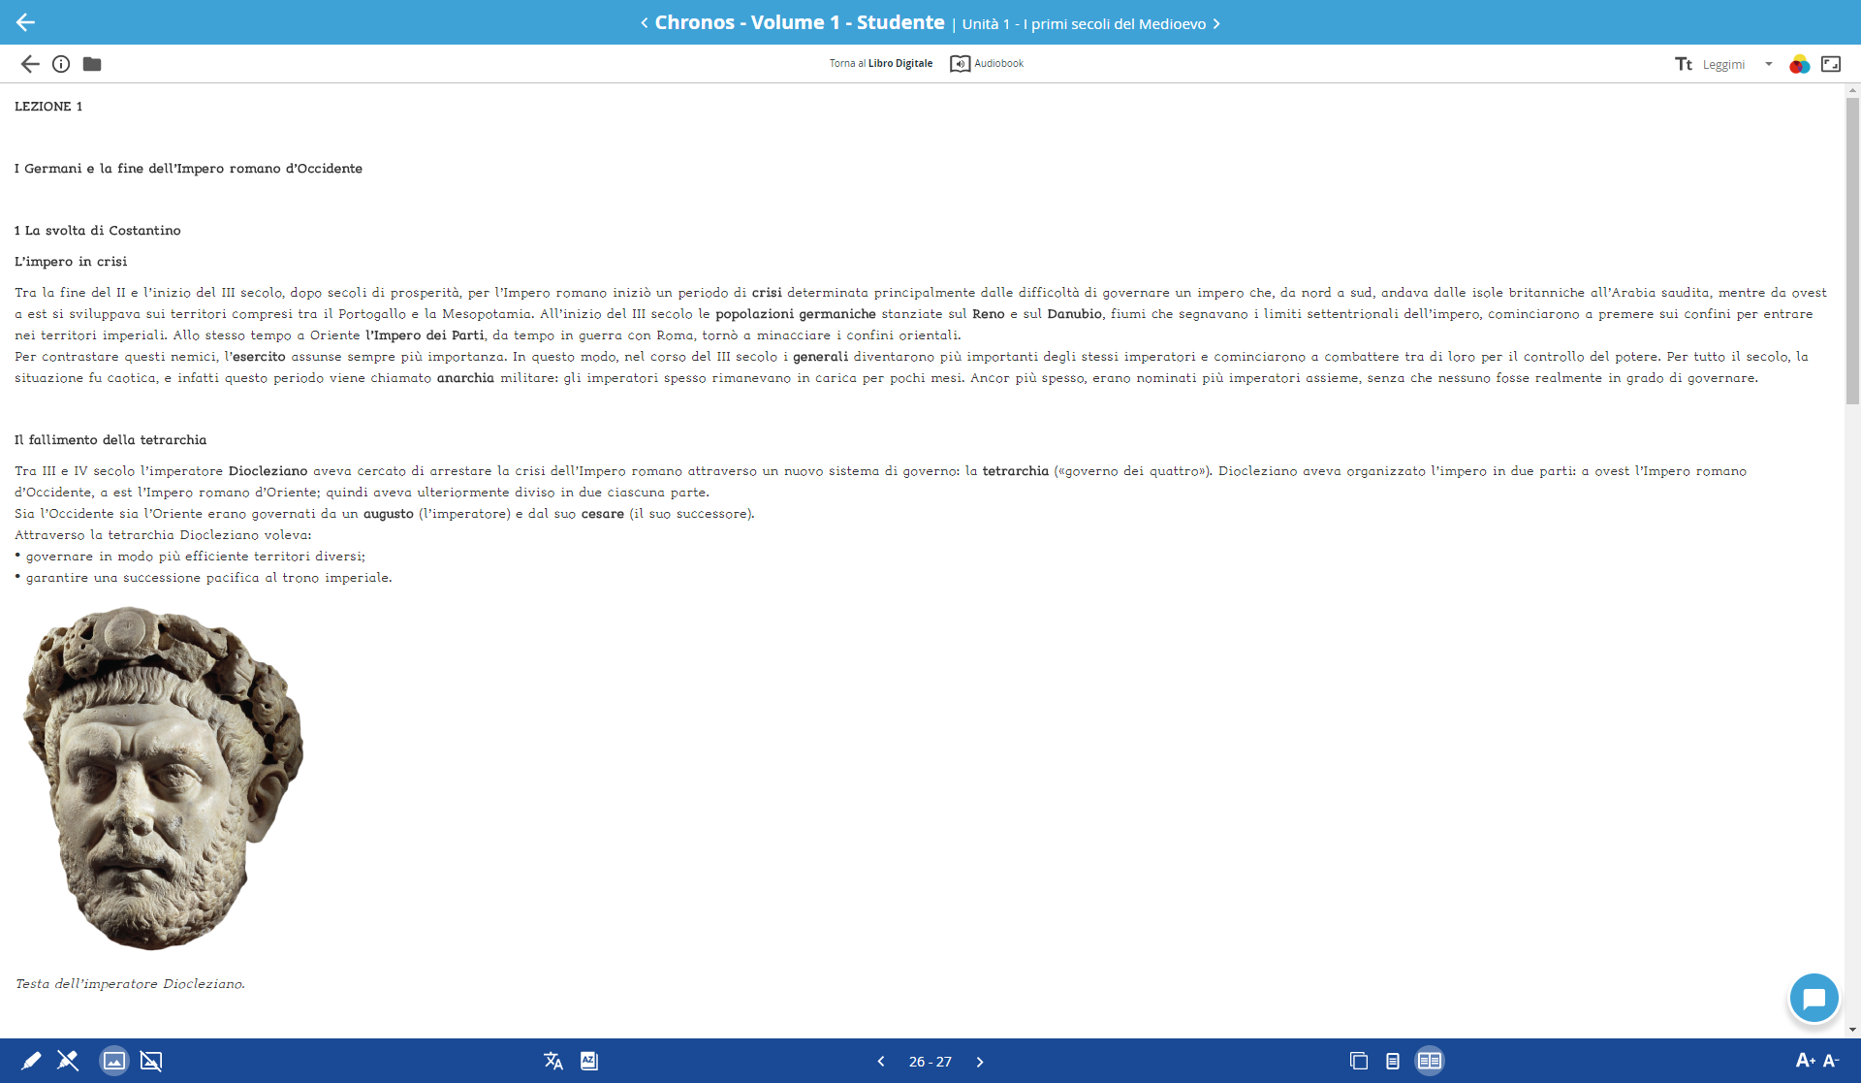Screen dimensions: 1861x1083
Task: Go to next page arrow
Action: click(x=980, y=1062)
